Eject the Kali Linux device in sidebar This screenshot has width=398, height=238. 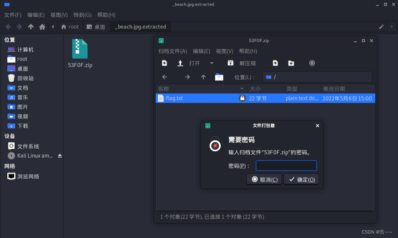60,155
